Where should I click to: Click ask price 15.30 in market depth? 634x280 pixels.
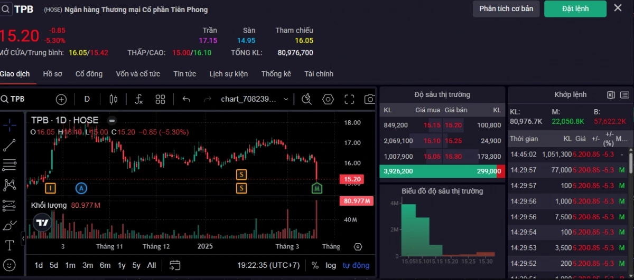(x=453, y=157)
